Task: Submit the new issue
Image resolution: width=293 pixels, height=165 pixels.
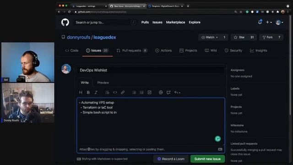Action: click(207, 159)
